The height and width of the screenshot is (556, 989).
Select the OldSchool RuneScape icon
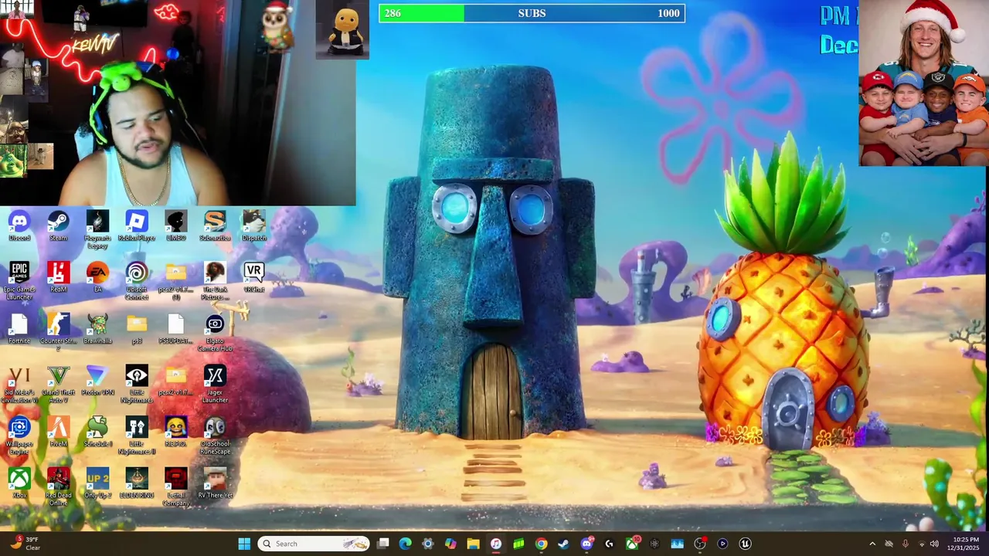215,436
